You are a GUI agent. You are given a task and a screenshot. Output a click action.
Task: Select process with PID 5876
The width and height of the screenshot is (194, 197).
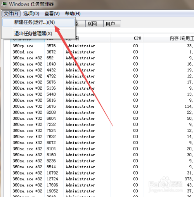click(102, 106)
